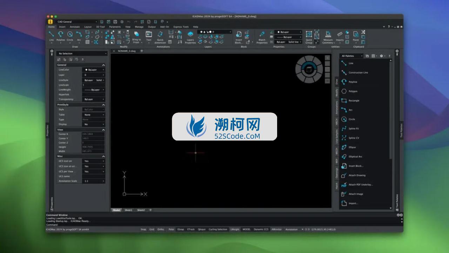Click the Measure Geometry tool
This screenshot has width=449, height=253.
click(x=328, y=37)
